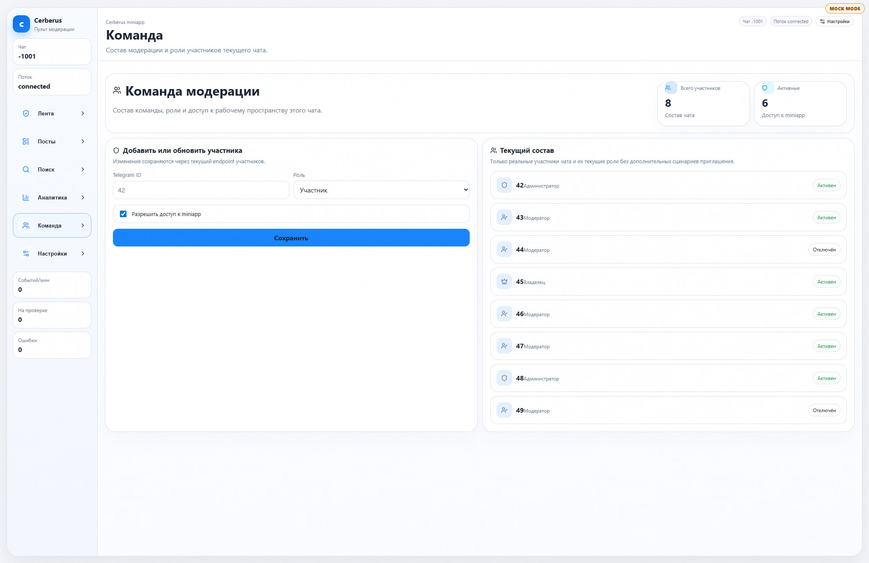Expand the chevron on the Аналитика row
The width and height of the screenshot is (869, 563).
pos(83,197)
